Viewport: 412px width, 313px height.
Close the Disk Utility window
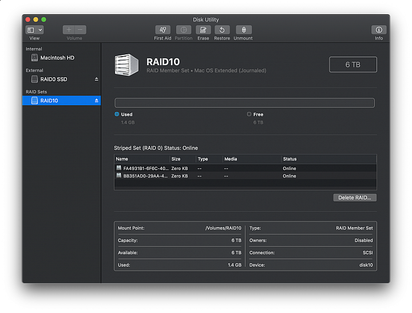pos(28,19)
